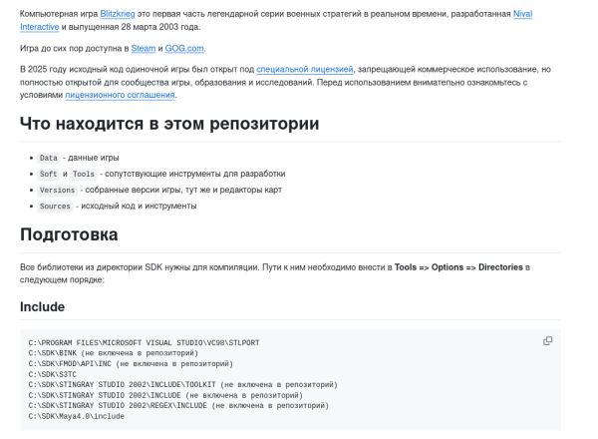598x439 pixels.
Task: Open the Steam store link
Action: (144, 48)
